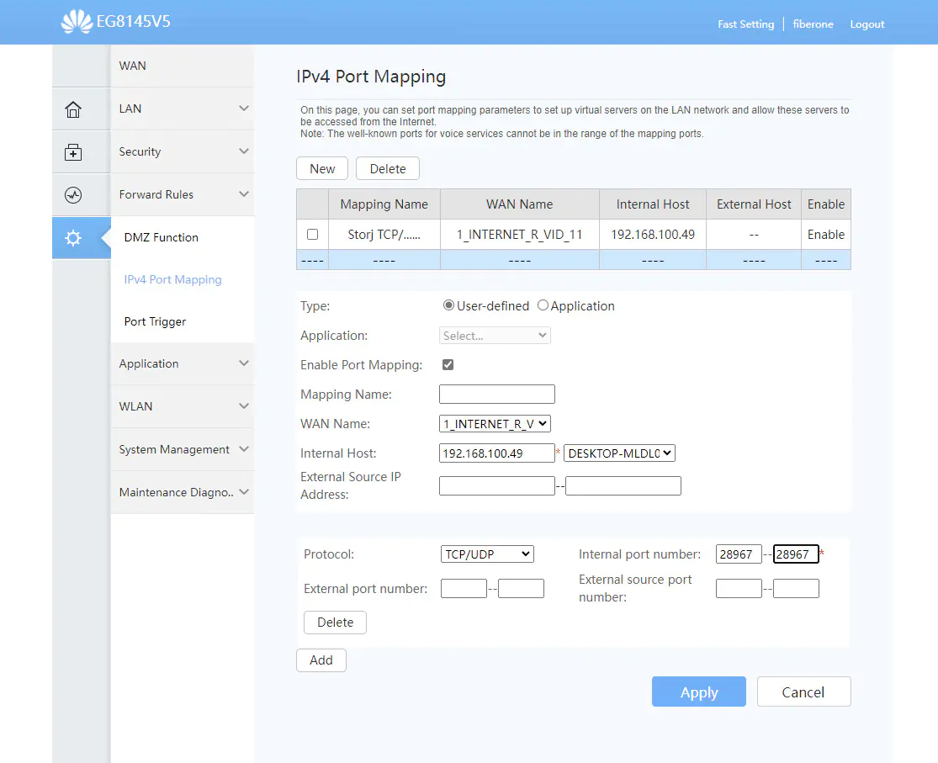Toggle the Enable Port Mapping checkbox
The image size is (938, 763).
(x=448, y=365)
